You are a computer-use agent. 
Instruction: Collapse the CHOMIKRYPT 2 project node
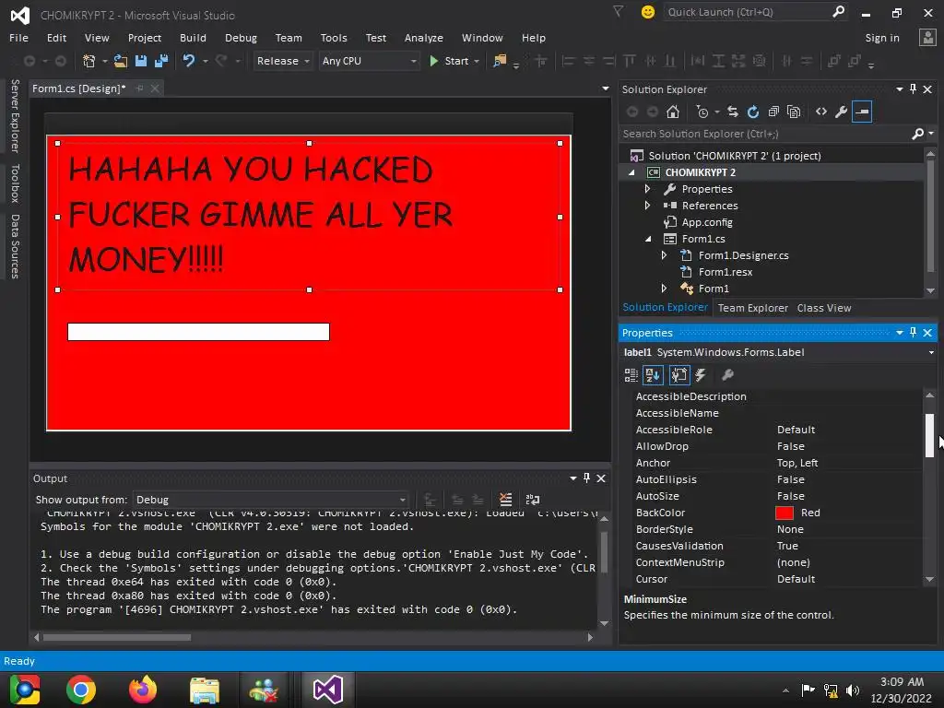click(631, 172)
